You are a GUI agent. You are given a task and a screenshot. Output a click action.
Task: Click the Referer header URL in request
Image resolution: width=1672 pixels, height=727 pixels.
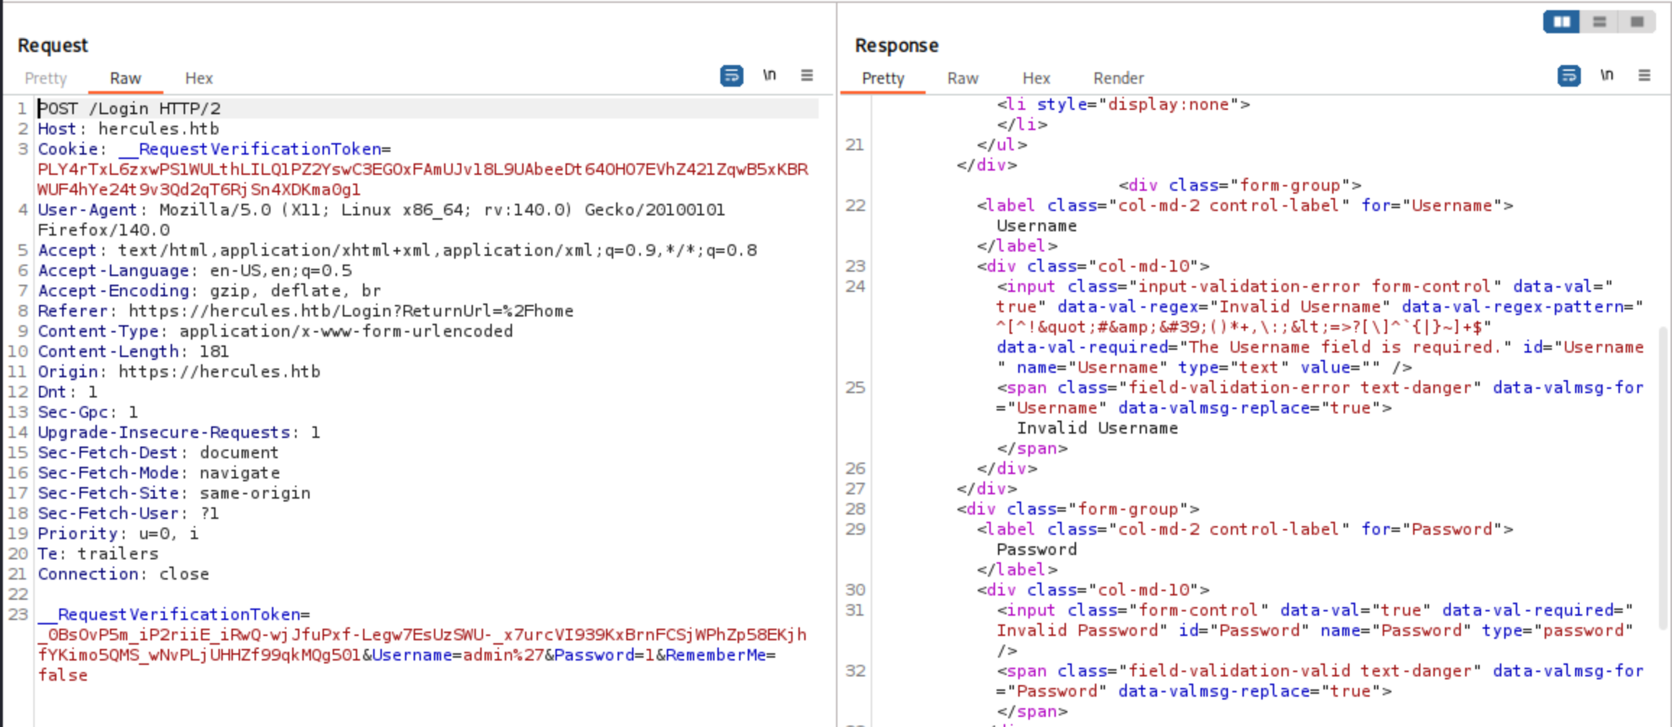click(x=351, y=311)
